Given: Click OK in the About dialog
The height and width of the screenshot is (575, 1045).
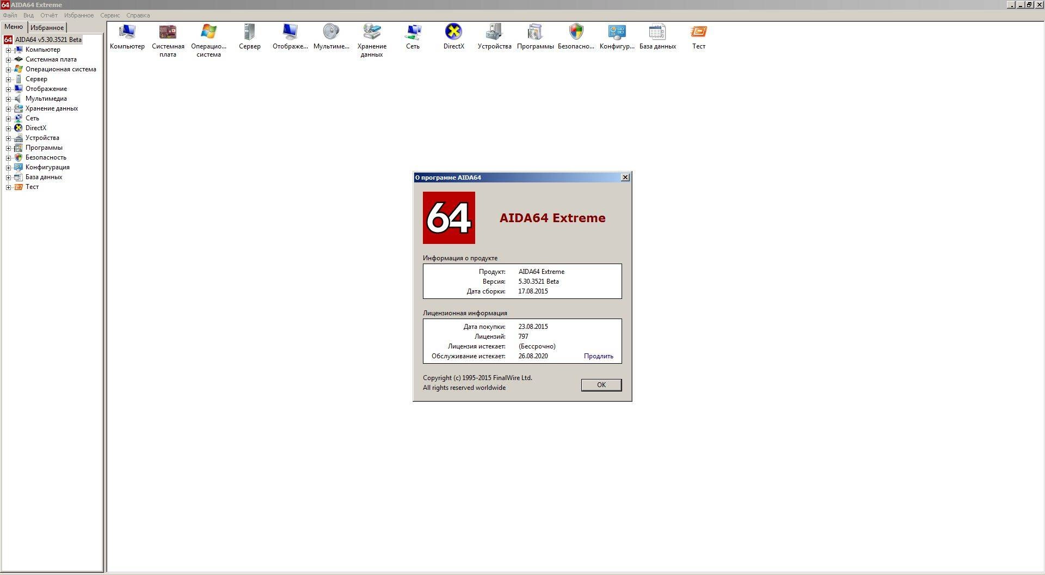Looking at the screenshot, I should [601, 385].
